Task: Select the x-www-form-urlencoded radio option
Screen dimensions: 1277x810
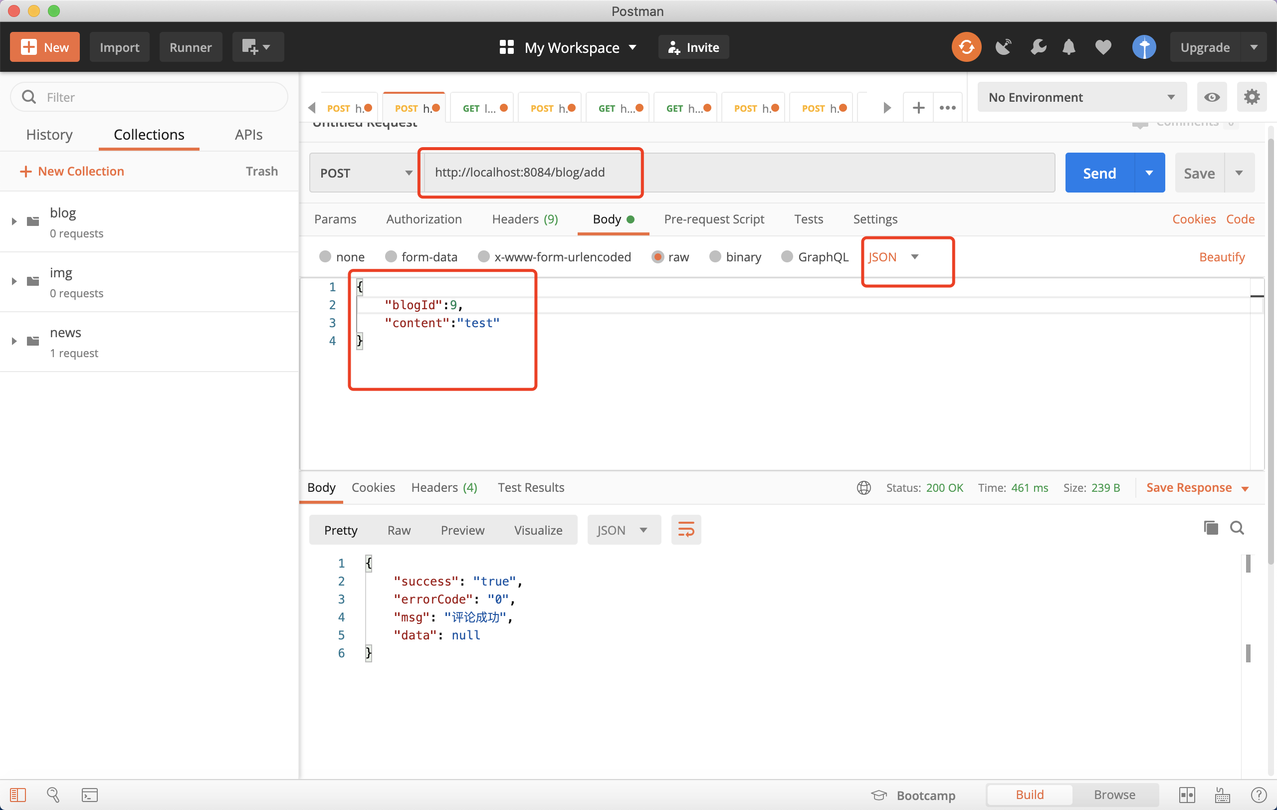Action: 483,257
